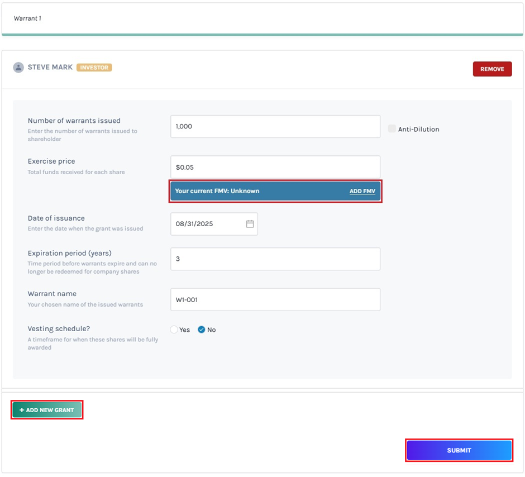Click the INVESTOR badge

(94, 68)
